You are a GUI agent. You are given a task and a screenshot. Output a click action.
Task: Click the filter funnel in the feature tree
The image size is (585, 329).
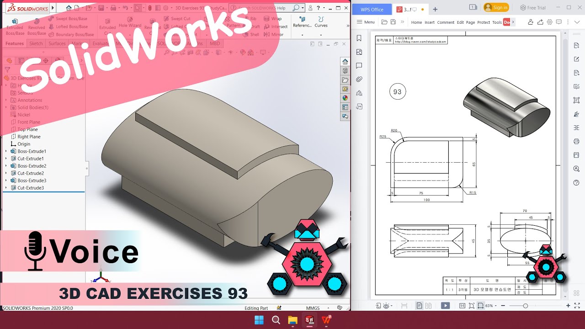click(x=7, y=70)
